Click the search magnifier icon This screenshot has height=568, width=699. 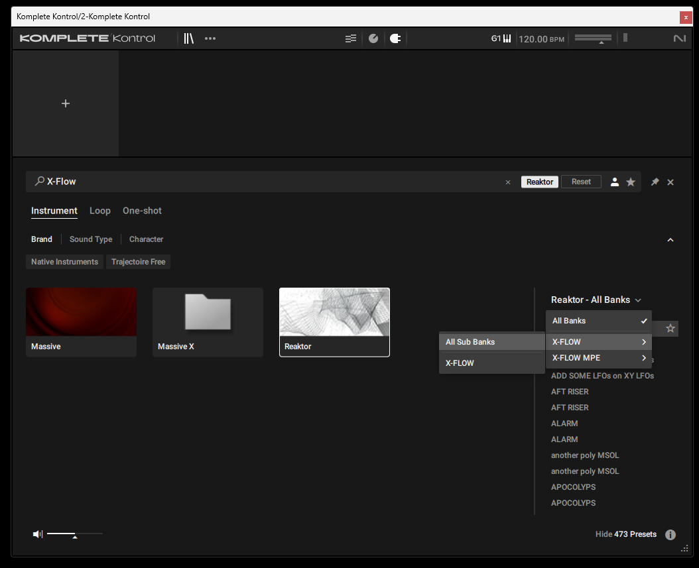tap(40, 181)
